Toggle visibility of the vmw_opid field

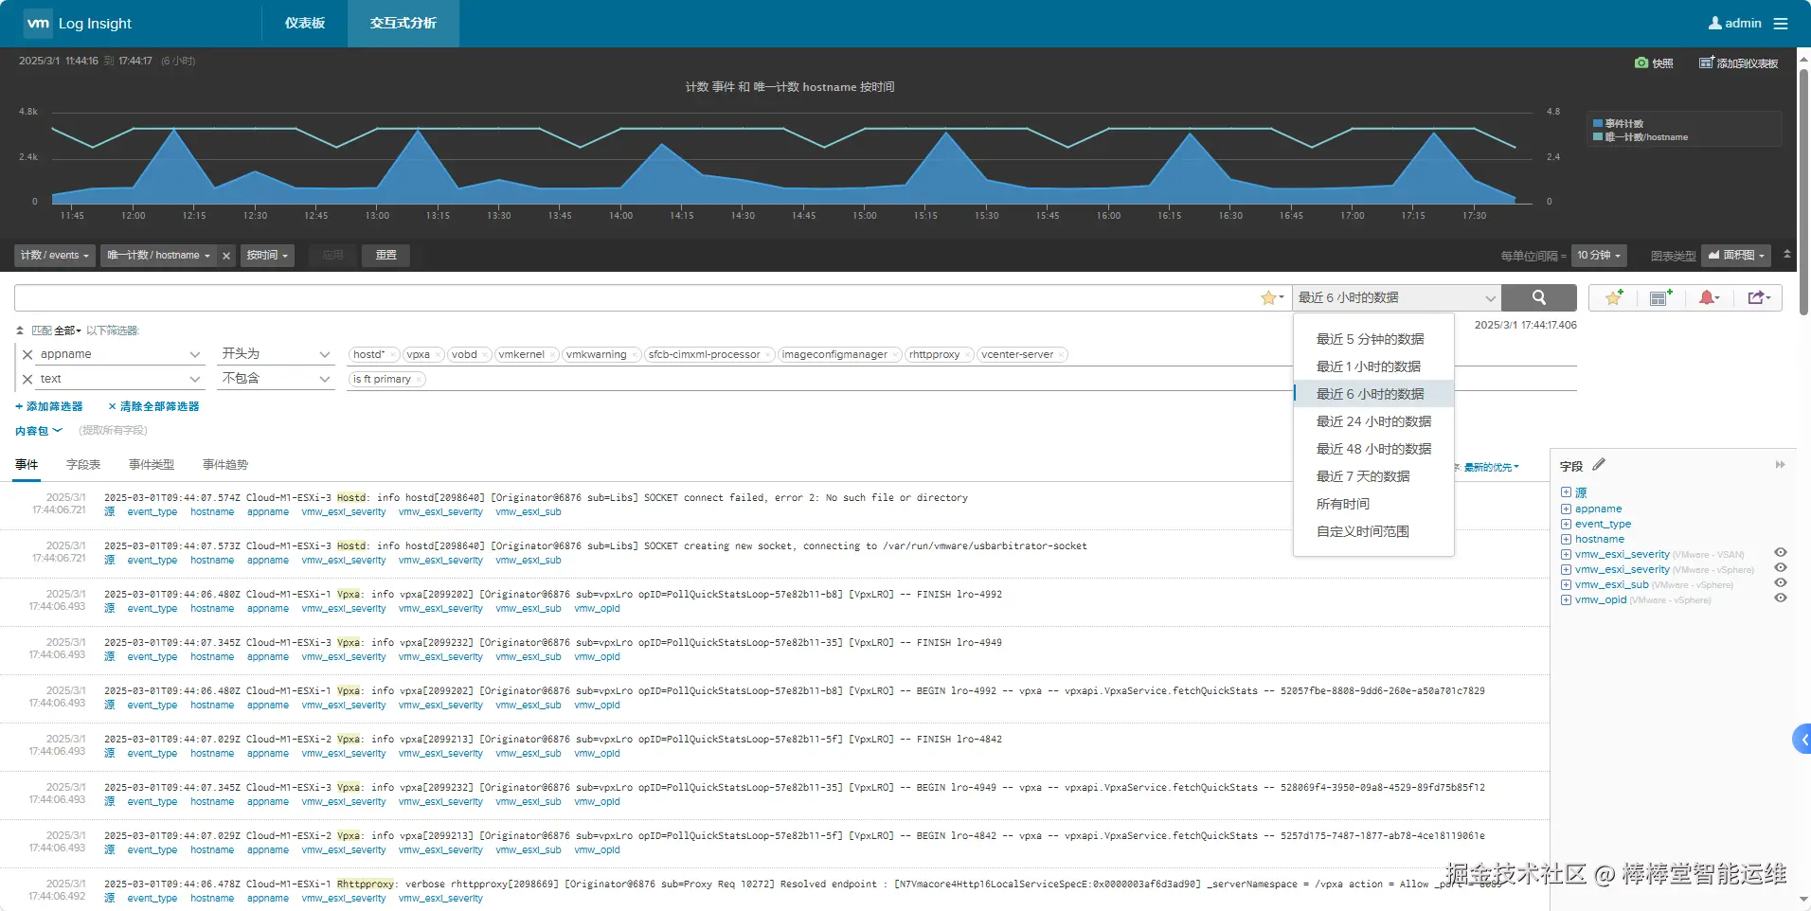1781,598
